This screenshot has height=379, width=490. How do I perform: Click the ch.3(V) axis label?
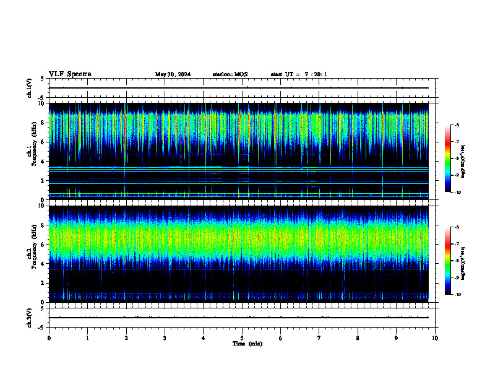pyautogui.click(x=30, y=318)
